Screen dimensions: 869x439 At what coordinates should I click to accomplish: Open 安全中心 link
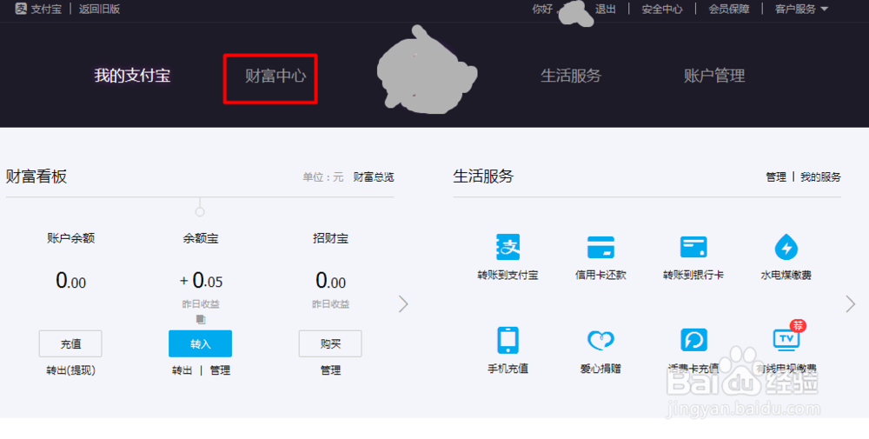click(x=662, y=9)
